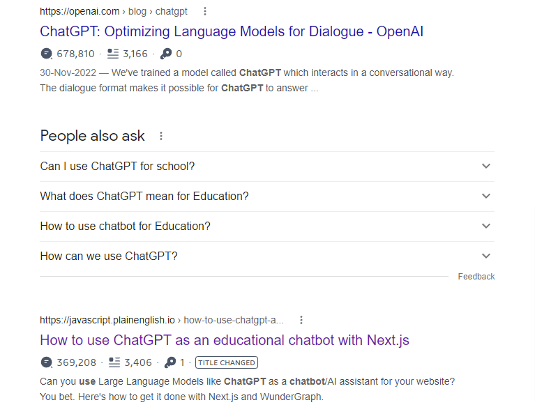Expand 'What does ChatGPT mean for Education?' chevron

[x=486, y=196]
